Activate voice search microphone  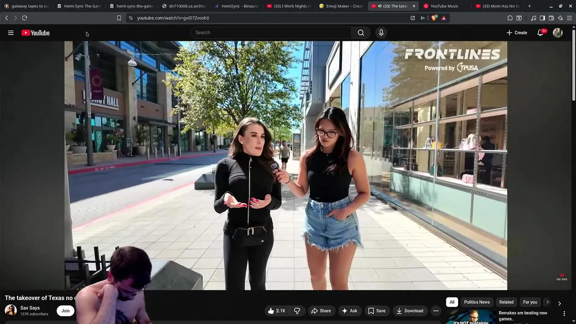[x=381, y=32]
